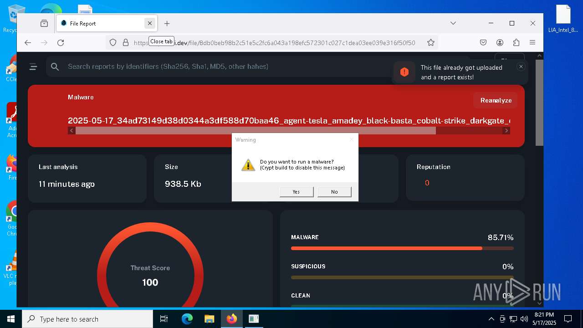Click the tracking protection shield icon
Image resolution: width=583 pixels, height=328 pixels.
pyautogui.click(x=113, y=42)
